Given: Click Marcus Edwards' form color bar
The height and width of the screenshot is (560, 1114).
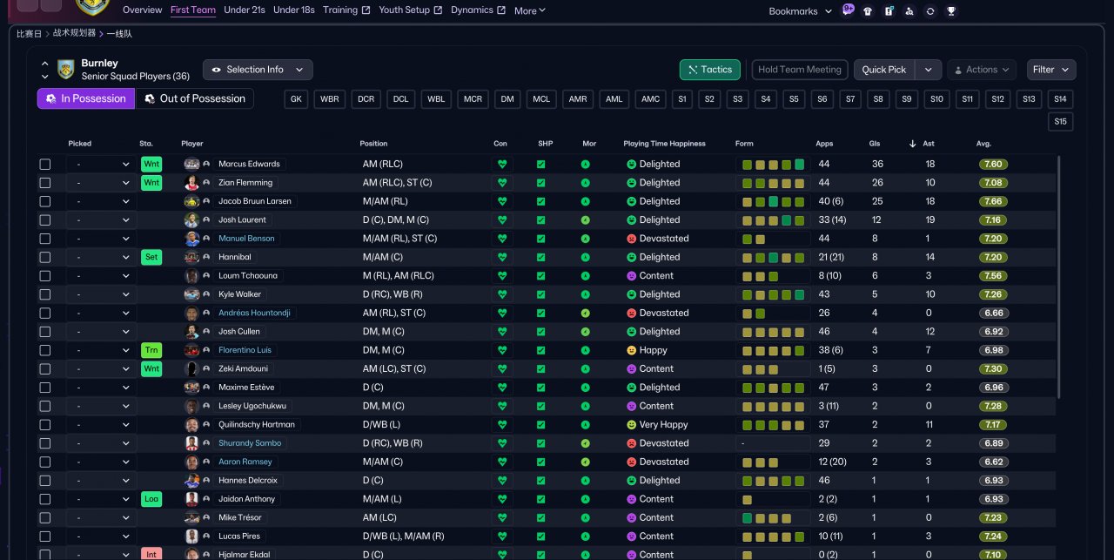Looking at the screenshot, I should point(775,164).
